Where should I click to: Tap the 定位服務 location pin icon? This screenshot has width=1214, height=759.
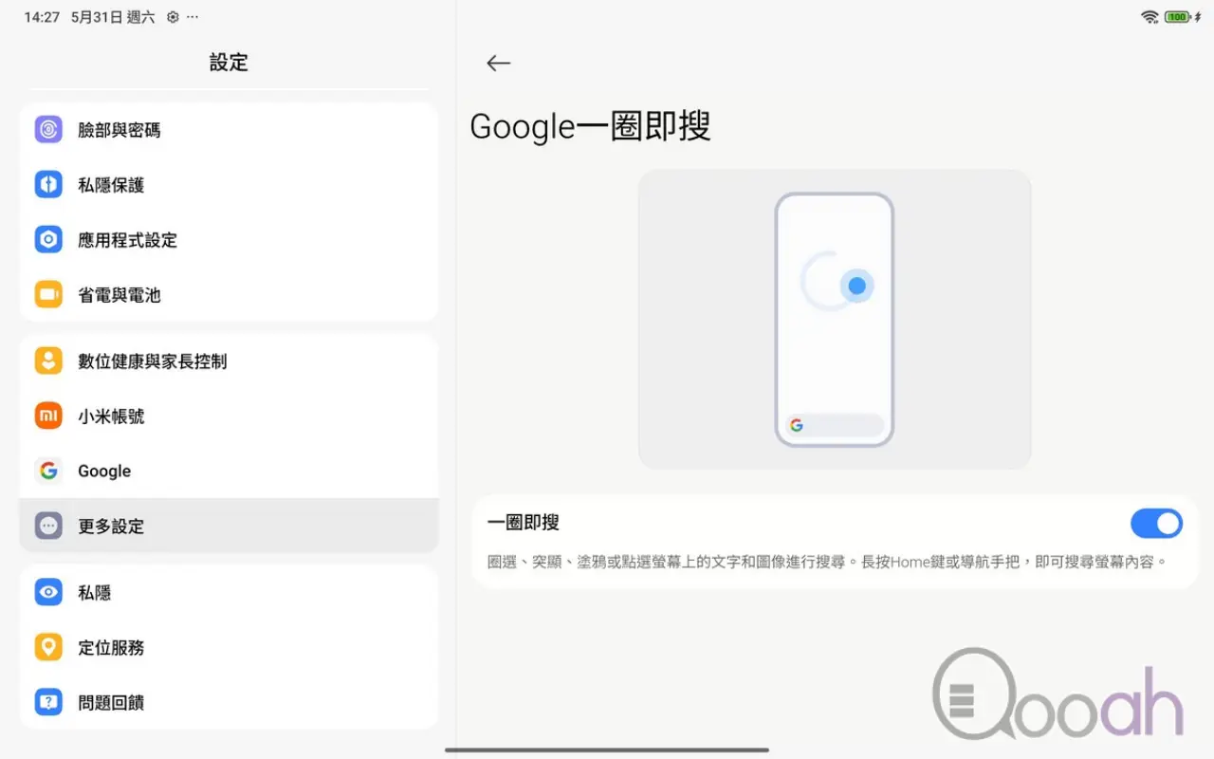[48, 647]
